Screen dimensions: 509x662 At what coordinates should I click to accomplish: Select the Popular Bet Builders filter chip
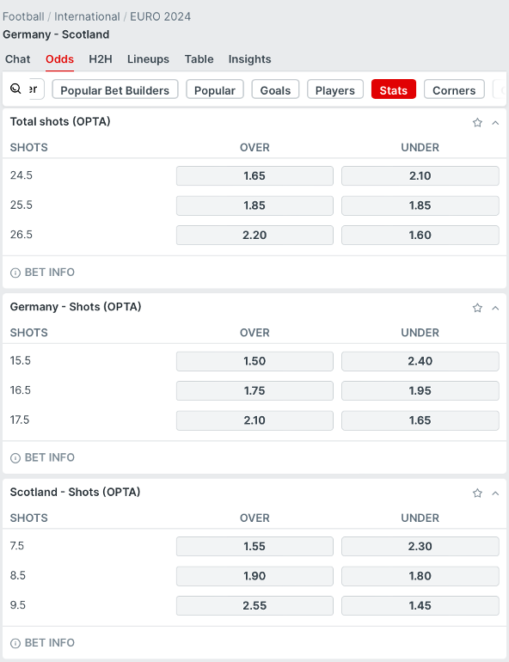115,89
